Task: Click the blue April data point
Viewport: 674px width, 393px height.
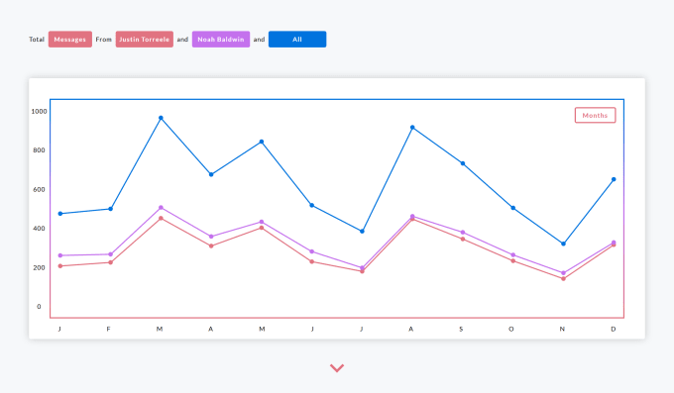Action: click(x=211, y=174)
